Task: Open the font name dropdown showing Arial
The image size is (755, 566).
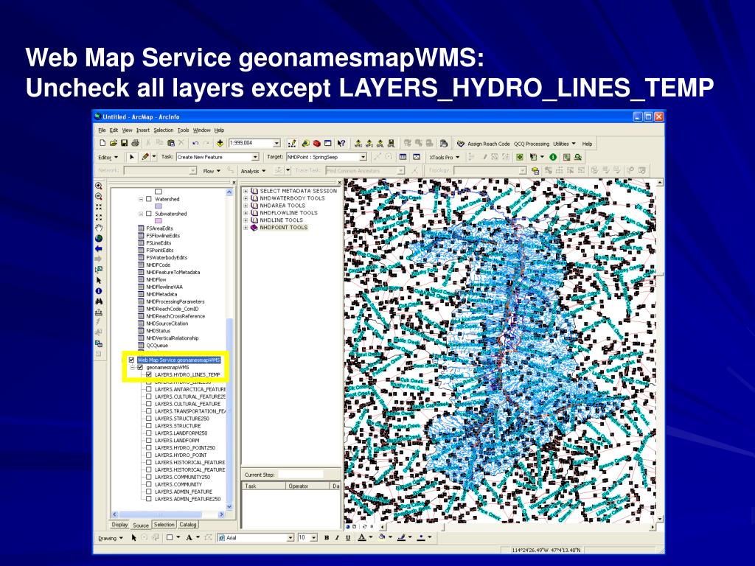Action: coord(290,537)
